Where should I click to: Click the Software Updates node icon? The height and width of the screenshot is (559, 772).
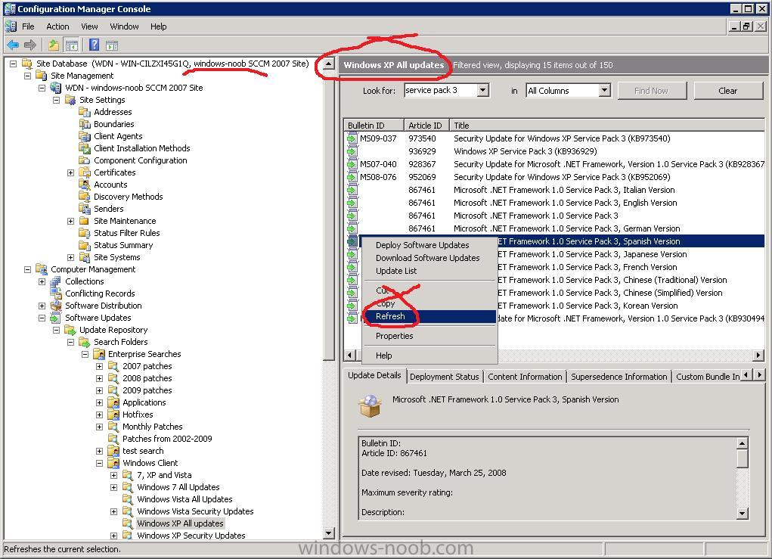coord(56,318)
